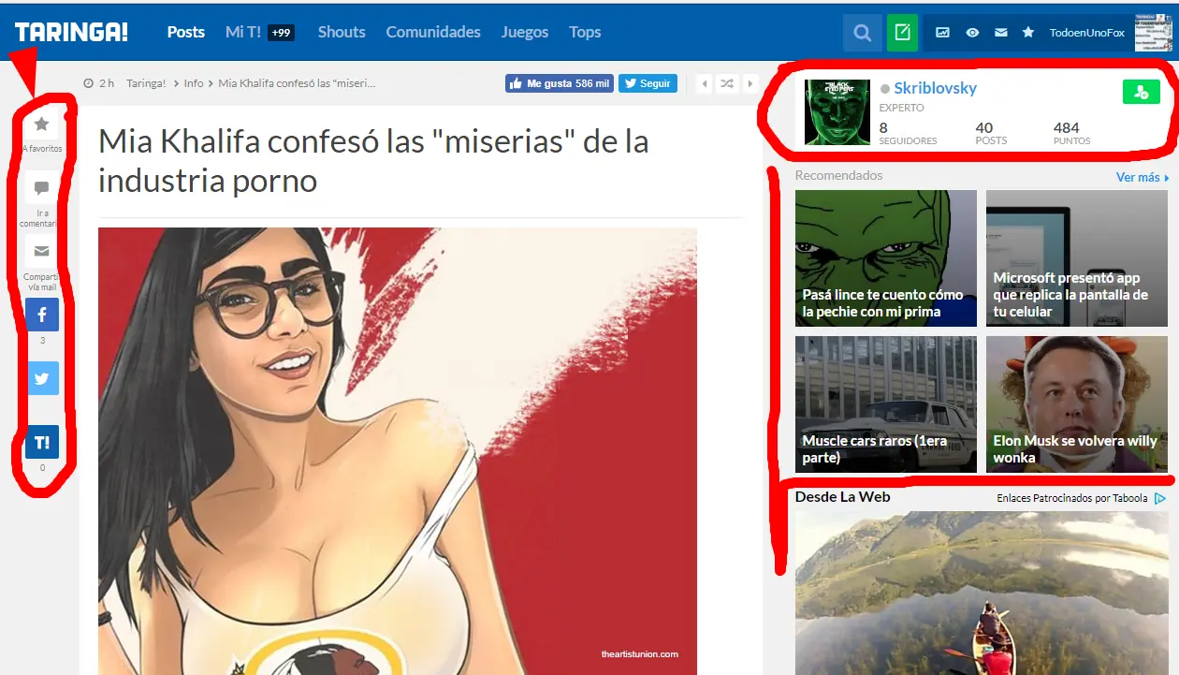Click the Info breadcrumb link
Screen dimensions: 1179x675
pyautogui.click(x=194, y=83)
